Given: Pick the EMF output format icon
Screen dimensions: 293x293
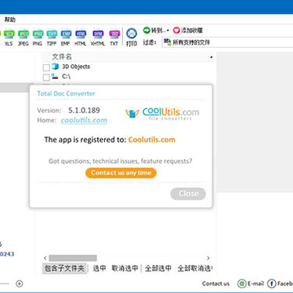Looking at the screenshot, I should point(66,37).
